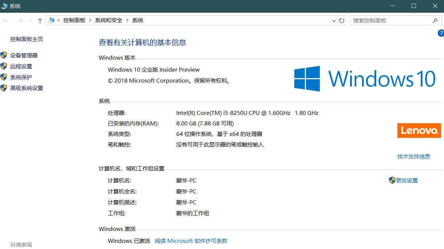Expand chevron after 系统和安全 breadcrumb
This screenshot has height=249, width=444.
coord(127,20)
